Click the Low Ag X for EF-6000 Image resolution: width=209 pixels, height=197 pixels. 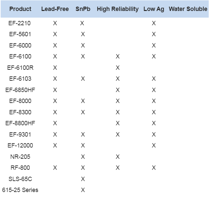click(x=154, y=46)
